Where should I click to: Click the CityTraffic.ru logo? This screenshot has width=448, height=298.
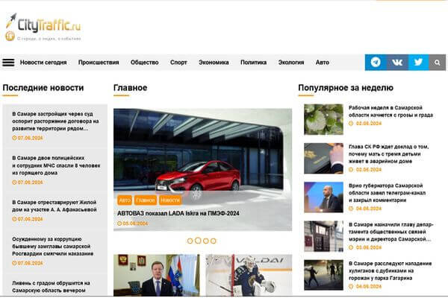[43, 27]
